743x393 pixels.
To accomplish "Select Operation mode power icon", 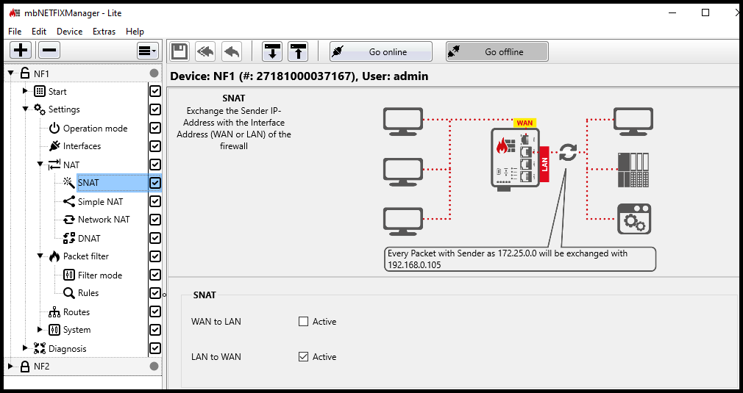I will tap(54, 128).
